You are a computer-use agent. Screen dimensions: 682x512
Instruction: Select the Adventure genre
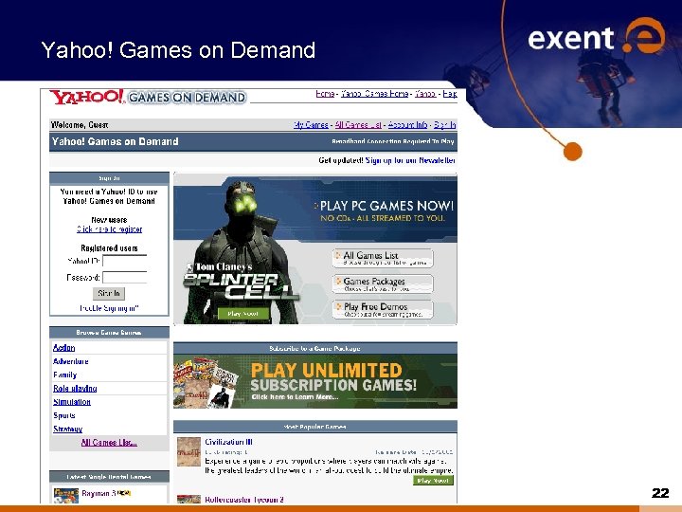[70, 361]
